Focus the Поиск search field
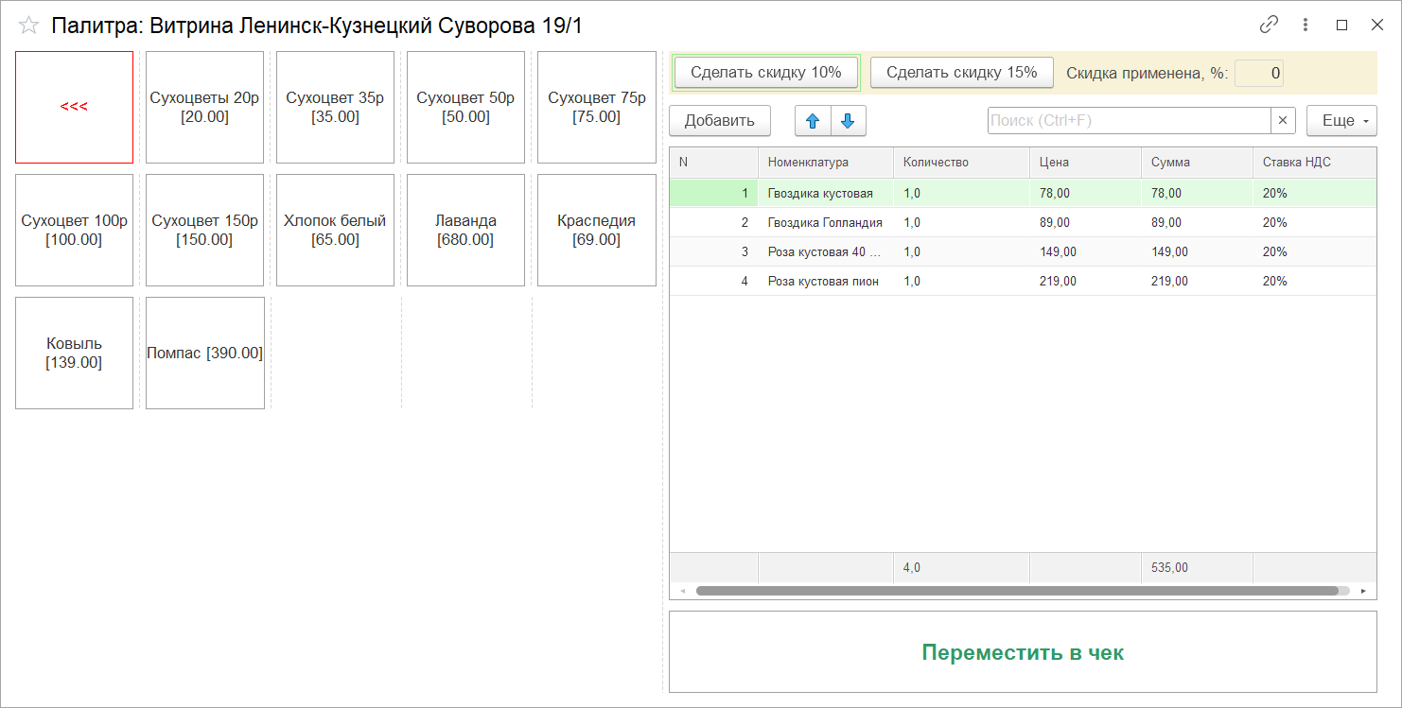 1128,121
